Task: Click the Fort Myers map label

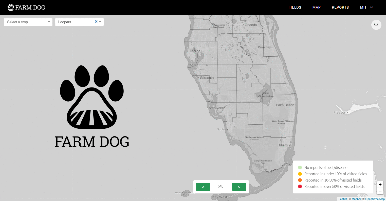Action: [215, 108]
